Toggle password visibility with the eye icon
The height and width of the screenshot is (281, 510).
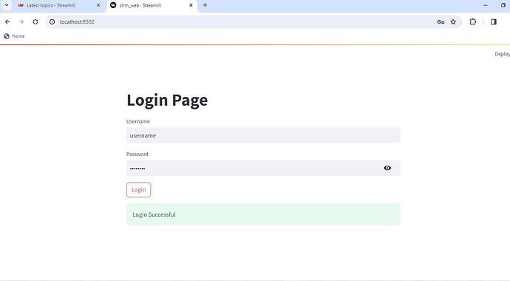click(x=387, y=168)
